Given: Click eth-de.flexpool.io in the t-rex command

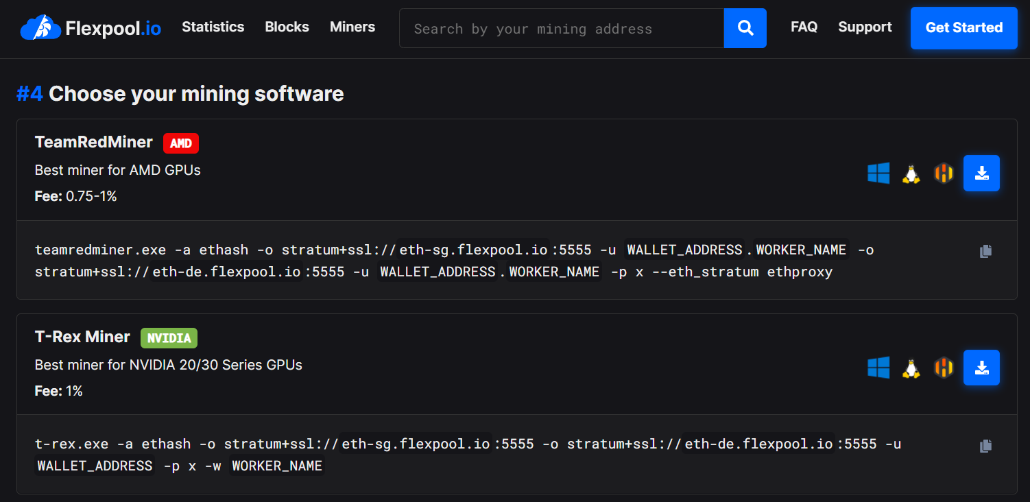Looking at the screenshot, I should coord(759,444).
